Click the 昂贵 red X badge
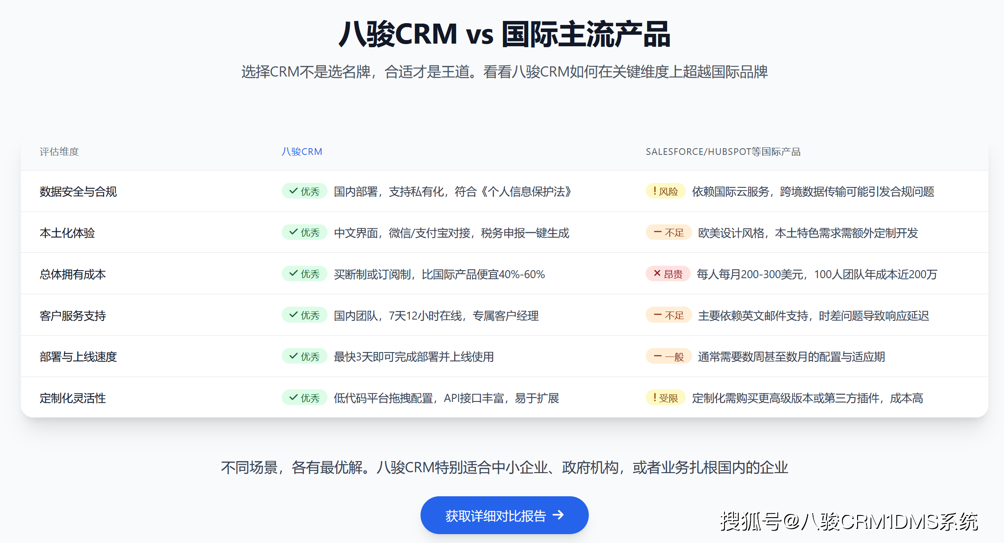 click(668, 274)
